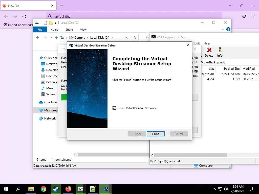Select Music in the navigation pane
This screenshot has height=194, width=259.
48,88
